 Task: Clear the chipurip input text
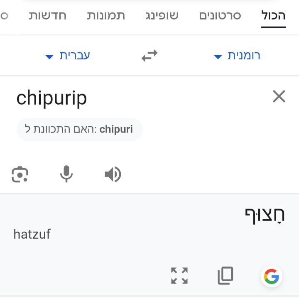click(x=279, y=97)
